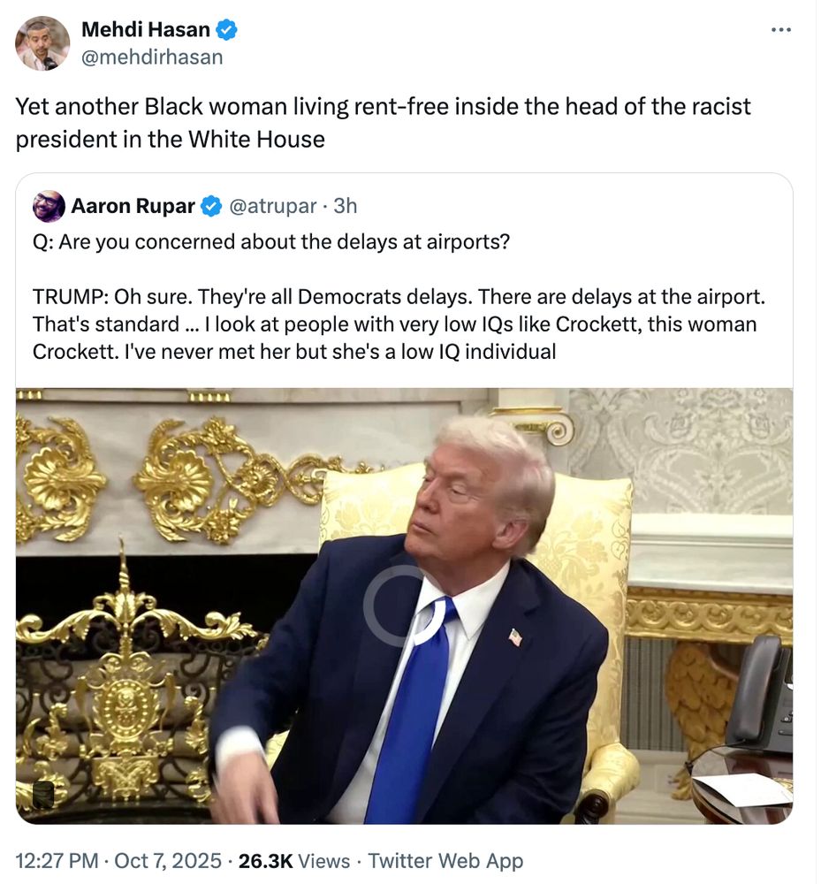This screenshot has height=884, width=821.
Task: Open the @atrupar handle
Action: pyautogui.click(x=273, y=206)
